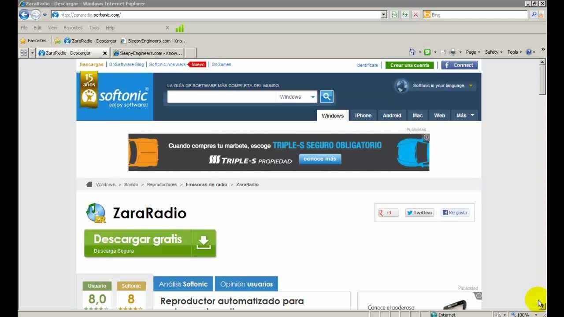The height and width of the screenshot is (317, 564).
Task: Expand the tab list dropdown arrow
Action: tap(32, 53)
